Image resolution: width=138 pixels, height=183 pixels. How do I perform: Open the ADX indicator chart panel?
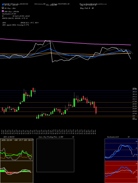(x=17, y=150)
